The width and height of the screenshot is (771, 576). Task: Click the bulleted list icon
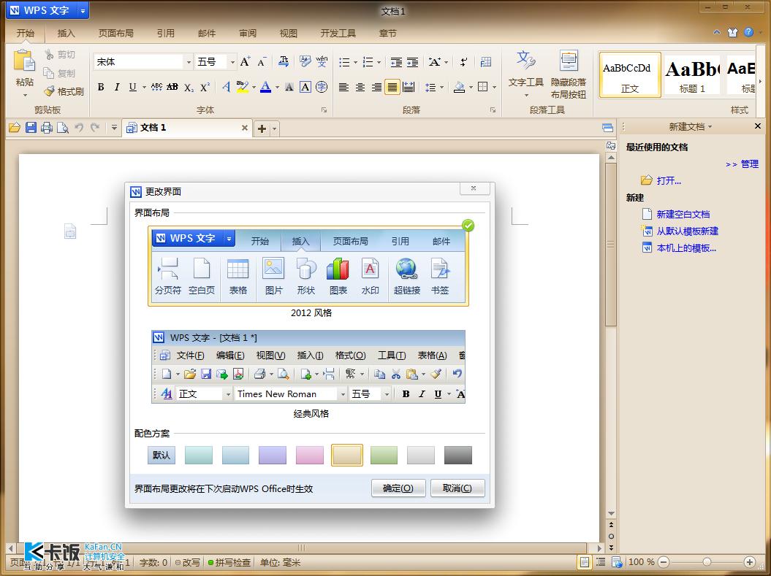click(344, 62)
